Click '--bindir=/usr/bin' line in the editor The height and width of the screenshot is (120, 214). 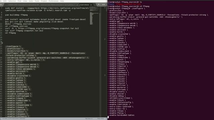[16, 51]
